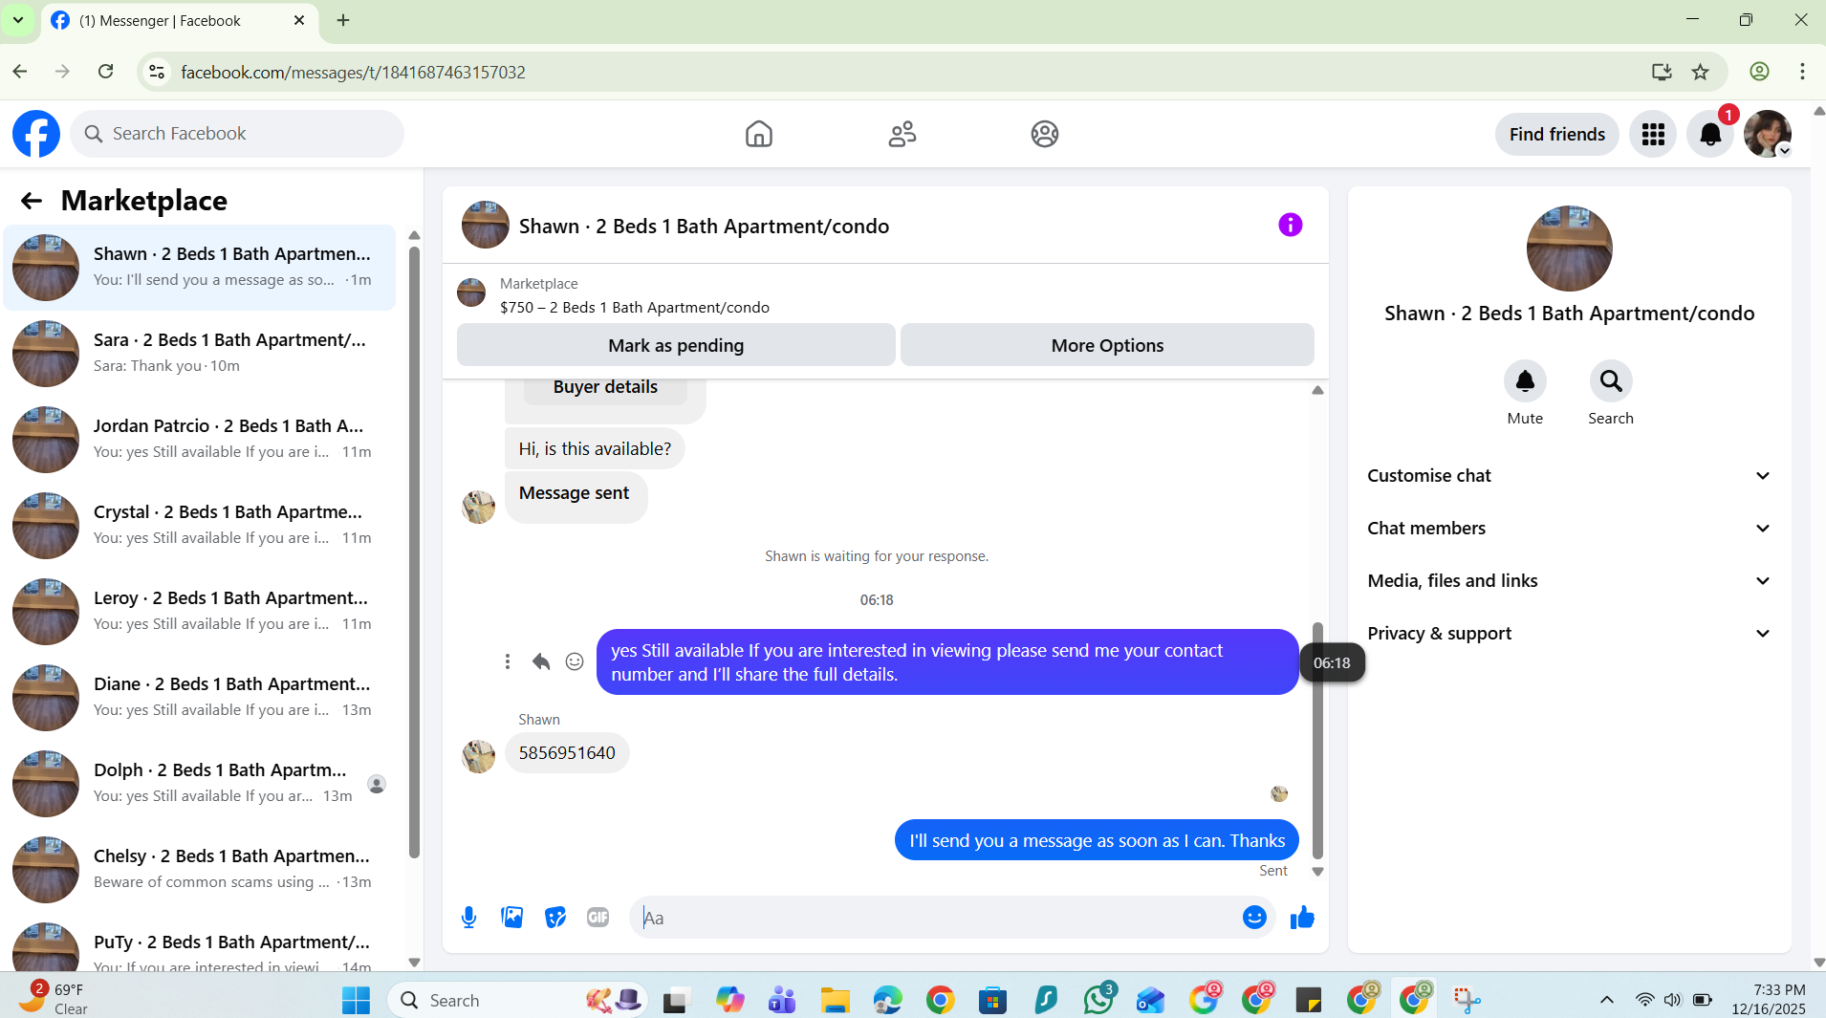Expand the Customise chat section
Viewport: 1826px width, 1018px height.
point(1569,476)
